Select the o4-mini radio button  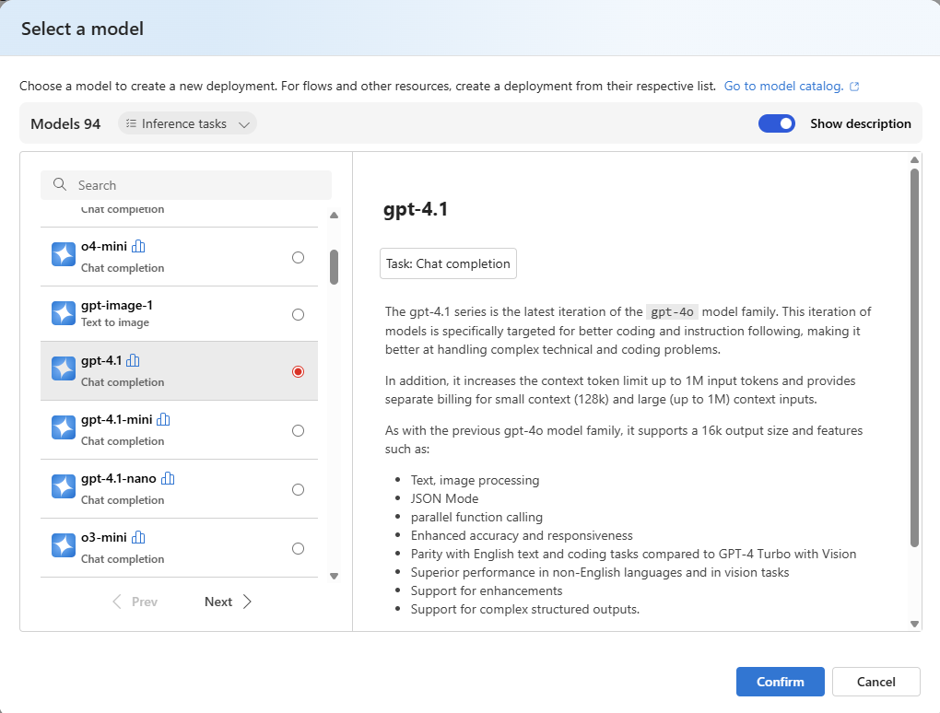coord(298,258)
